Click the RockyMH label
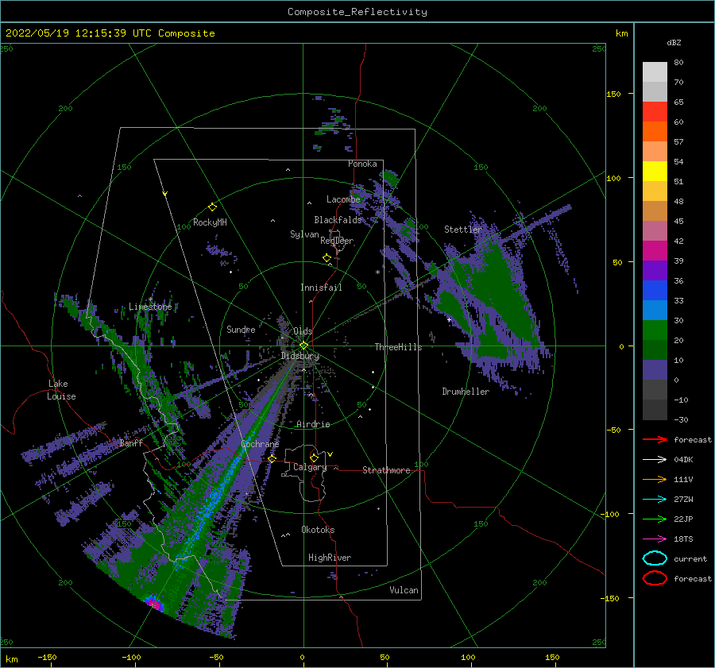715x668 pixels. tap(210, 222)
